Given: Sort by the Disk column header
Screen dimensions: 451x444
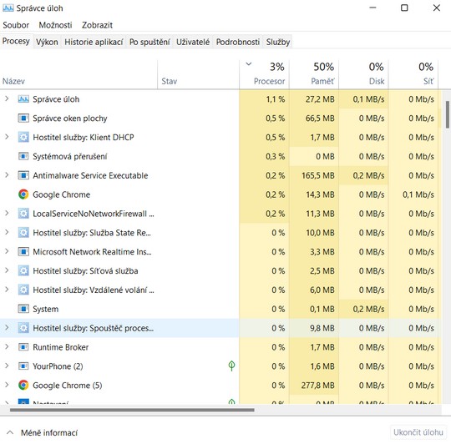Looking at the screenshot, I should coord(363,74).
